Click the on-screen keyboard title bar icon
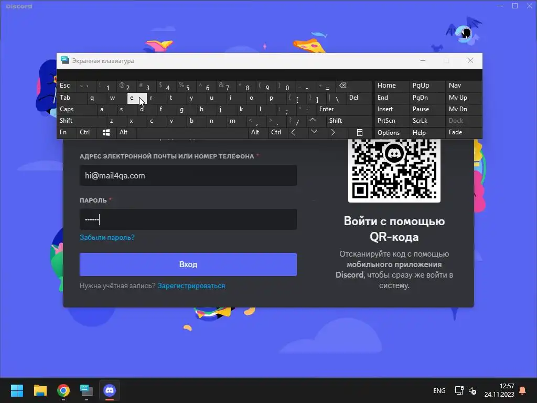Screen dimensions: 537x403 (x=65, y=60)
